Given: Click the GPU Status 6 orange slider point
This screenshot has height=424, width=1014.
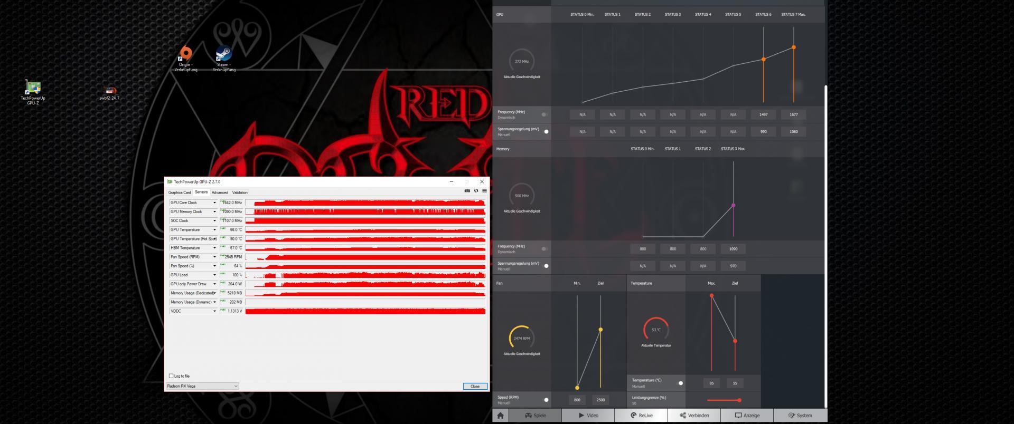Looking at the screenshot, I should coord(763,60).
